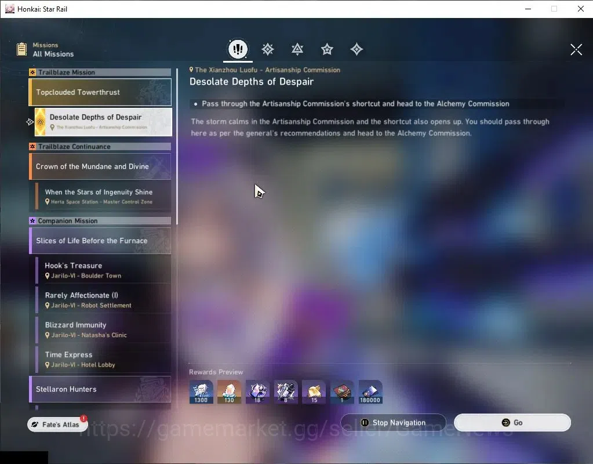Open Slices of Life Before the Furnace

click(x=100, y=240)
